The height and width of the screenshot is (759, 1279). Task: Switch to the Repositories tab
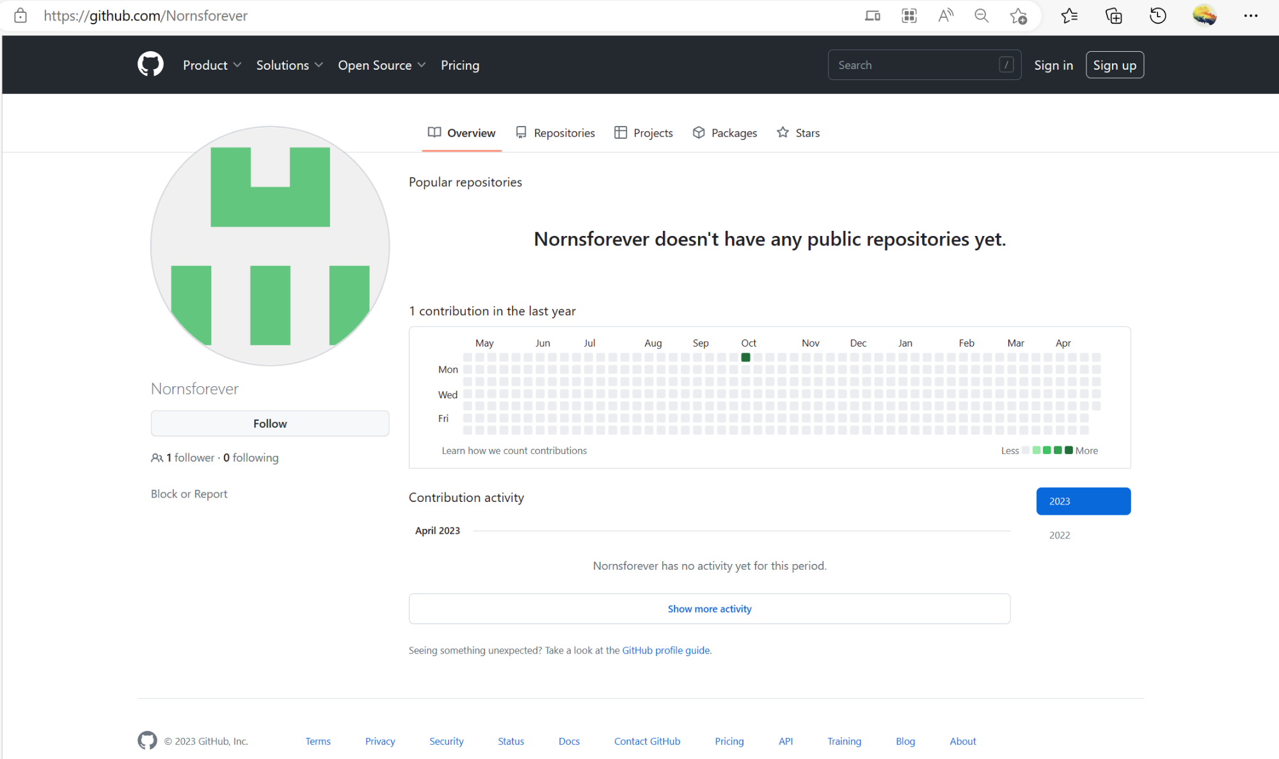[555, 133]
